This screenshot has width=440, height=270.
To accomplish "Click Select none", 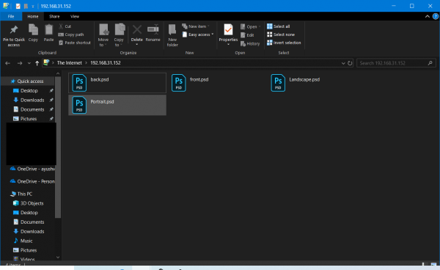I will click(281, 34).
